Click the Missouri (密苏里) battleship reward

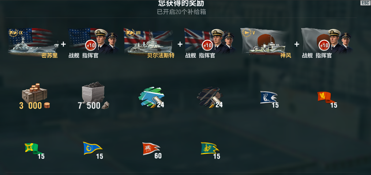[33, 42]
